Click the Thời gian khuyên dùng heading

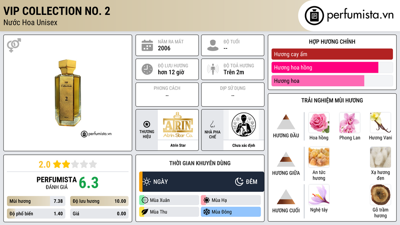(200, 163)
